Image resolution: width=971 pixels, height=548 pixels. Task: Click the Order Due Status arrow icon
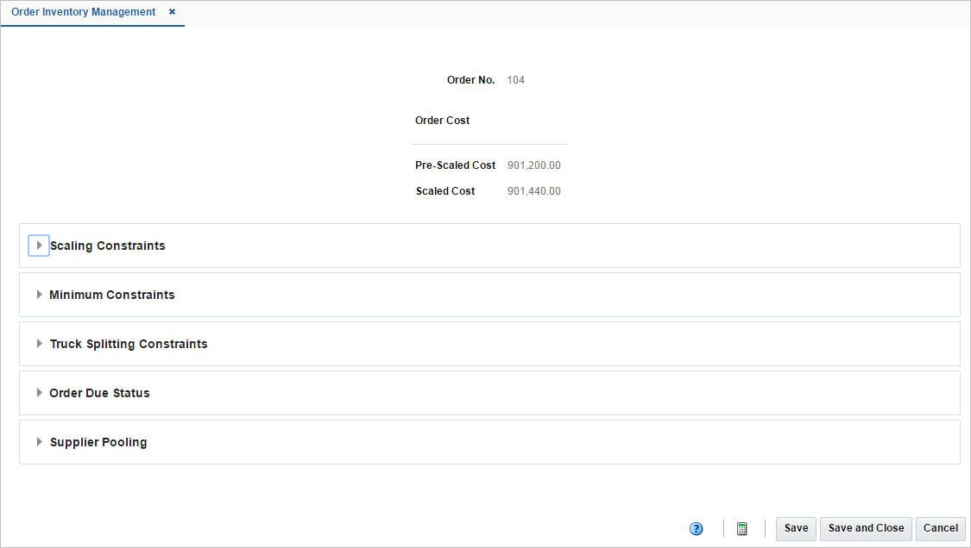pyautogui.click(x=38, y=392)
